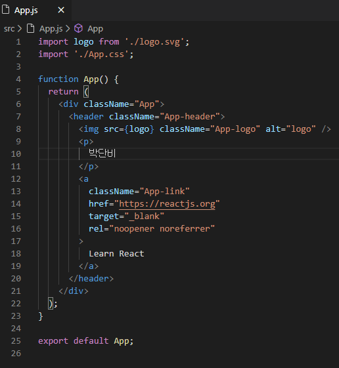Click the opening <a tag on line 12
This screenshot has width=339, height=368.
point(83,179)
